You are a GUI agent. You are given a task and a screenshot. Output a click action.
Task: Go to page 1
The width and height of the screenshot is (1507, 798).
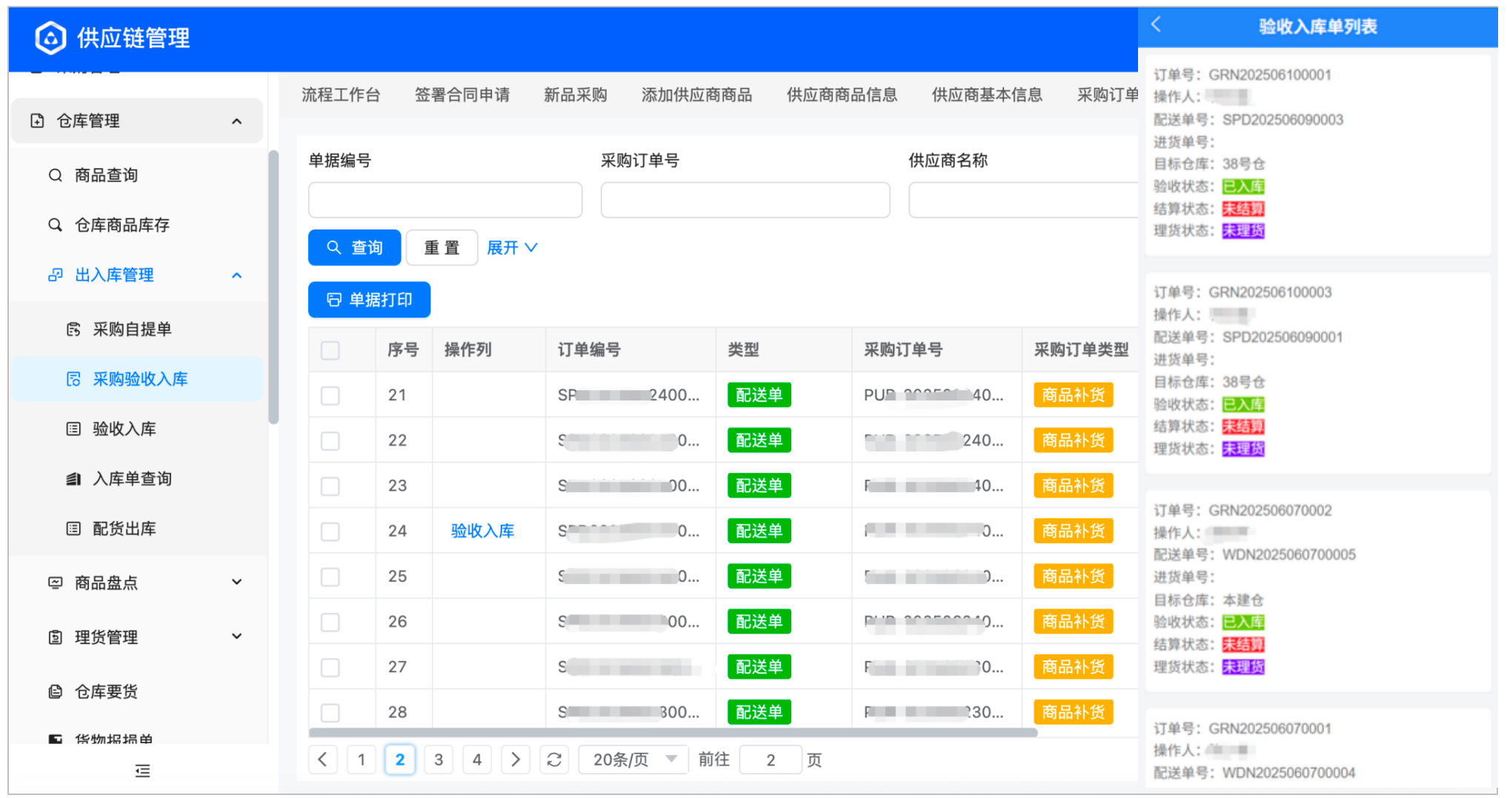(x=362, y=760)
